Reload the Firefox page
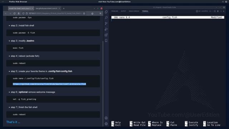The width and height of the screenshot is (229, 129). click(x=14, y=14)
